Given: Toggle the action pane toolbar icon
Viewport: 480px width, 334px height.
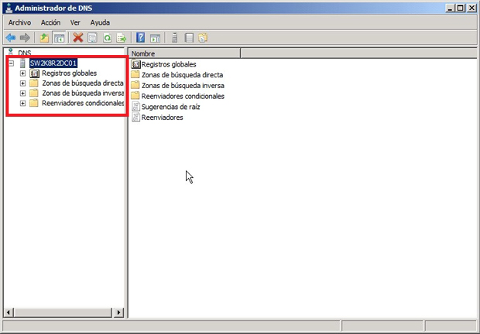Looking at the screenshot, I should tap(155, 38).
